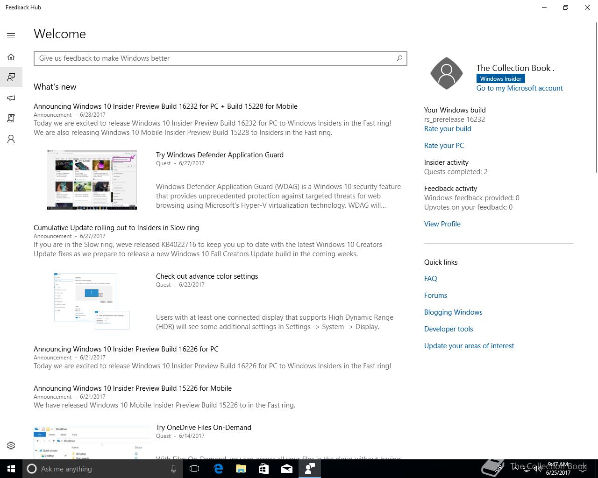The width and height of the screenshot is (598, 478).
Task: Click the volume speaker tray icon
Action: point(538,469)
